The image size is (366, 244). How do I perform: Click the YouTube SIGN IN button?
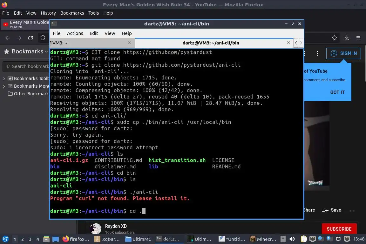point(343,53)
